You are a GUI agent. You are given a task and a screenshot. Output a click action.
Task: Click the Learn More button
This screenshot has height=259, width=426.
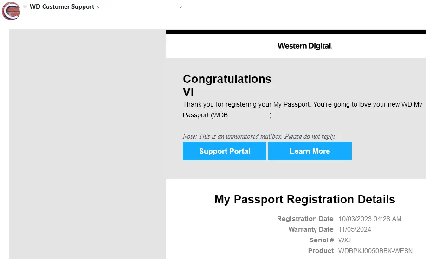coord(310,151)
